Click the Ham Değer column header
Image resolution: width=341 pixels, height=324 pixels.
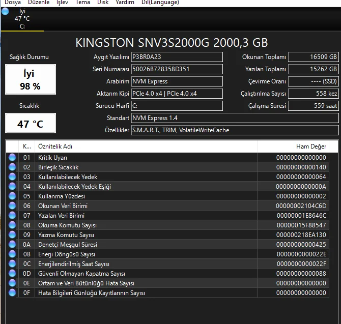point(293,146)
